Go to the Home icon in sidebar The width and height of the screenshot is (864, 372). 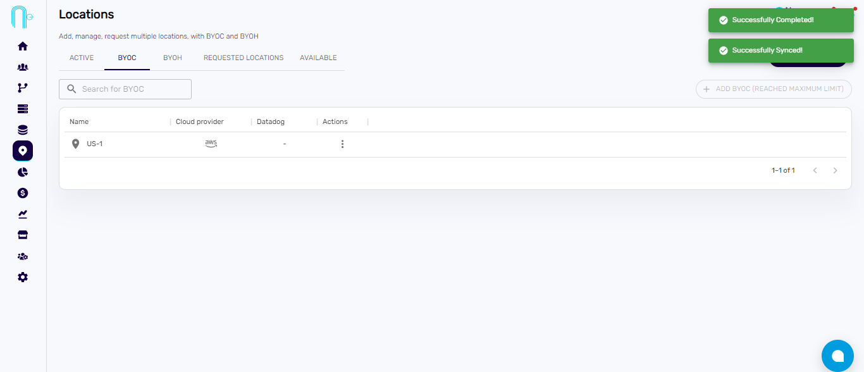[23, 46]
